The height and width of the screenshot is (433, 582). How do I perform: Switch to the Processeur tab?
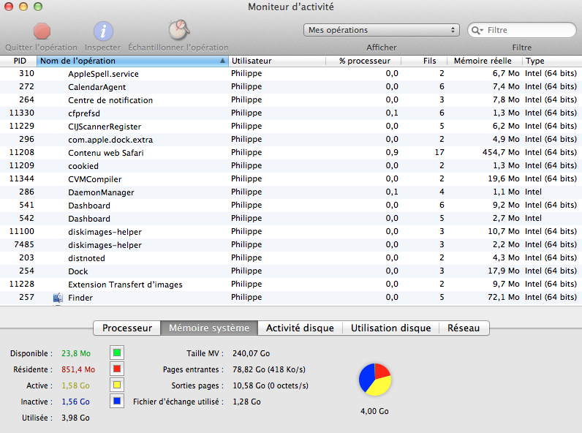[127, 328]
